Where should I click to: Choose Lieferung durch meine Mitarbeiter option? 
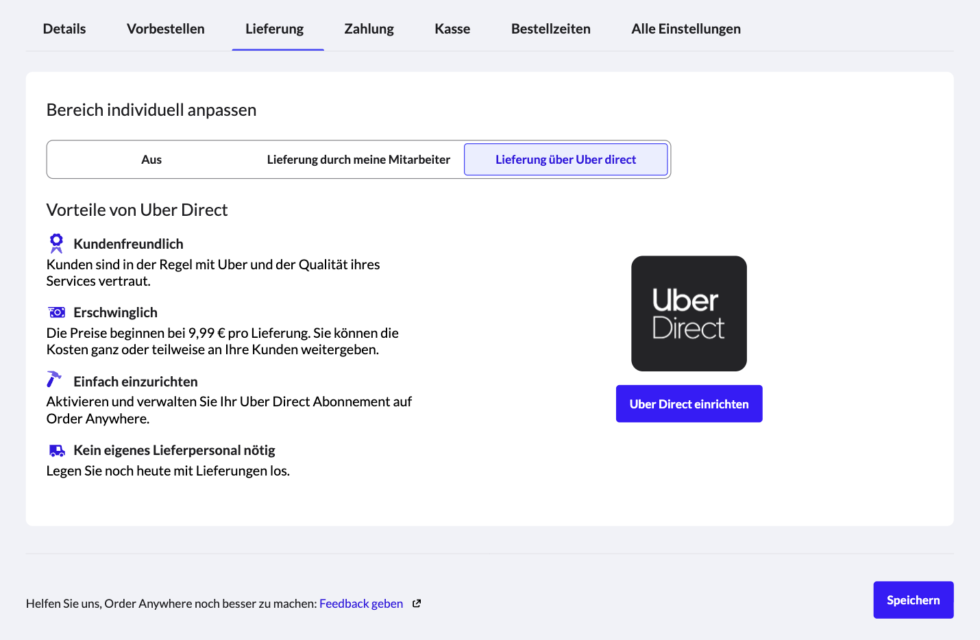tap(358, 160)
